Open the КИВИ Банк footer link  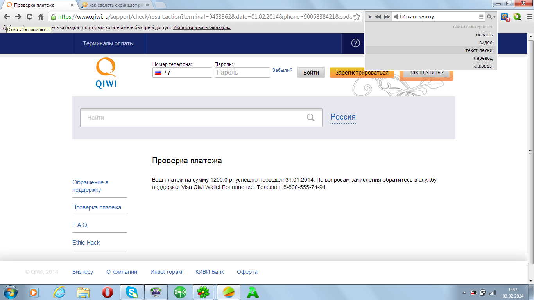pos(210,272)
